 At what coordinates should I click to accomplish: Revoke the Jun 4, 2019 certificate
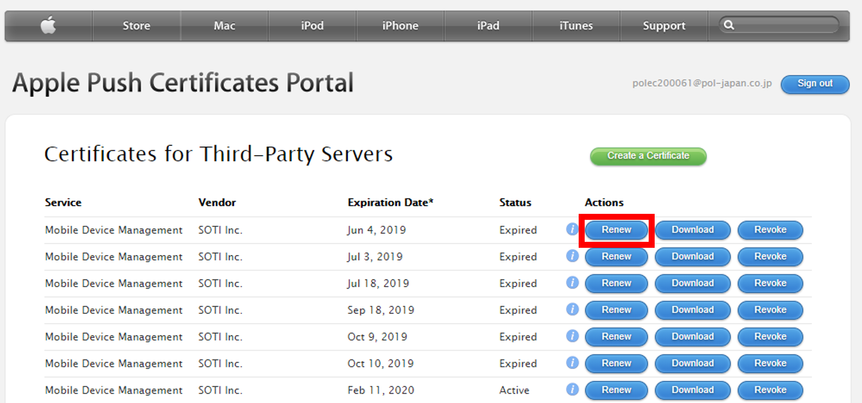(x=770, y=230)
